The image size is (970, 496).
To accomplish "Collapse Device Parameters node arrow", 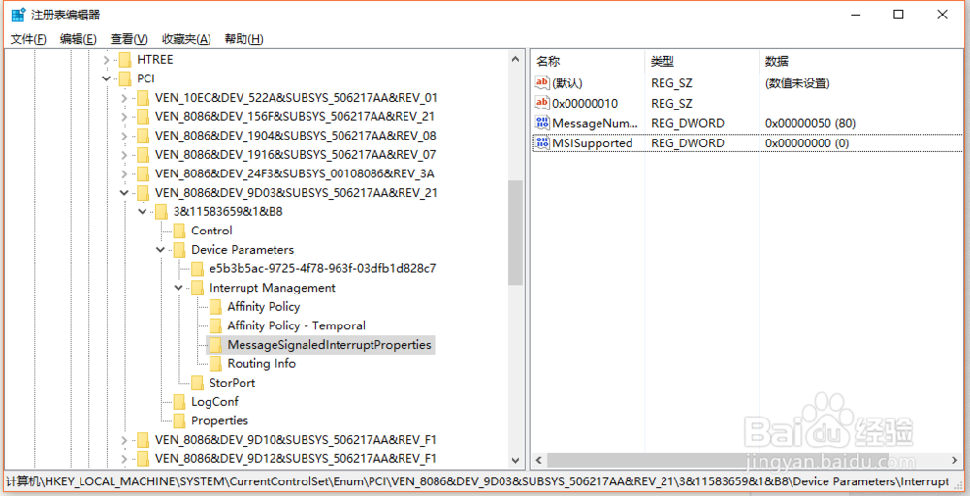I will coord(161,250).
